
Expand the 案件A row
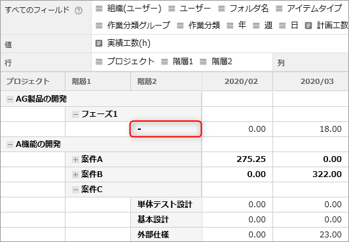click(x=75, y=159)
